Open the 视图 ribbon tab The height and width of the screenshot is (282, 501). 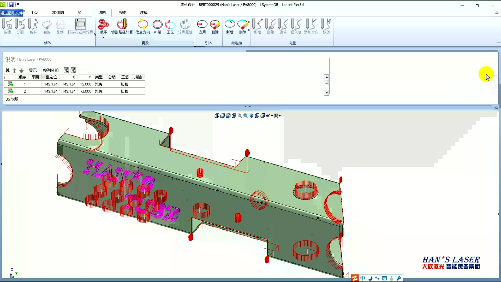pos(123,13)
